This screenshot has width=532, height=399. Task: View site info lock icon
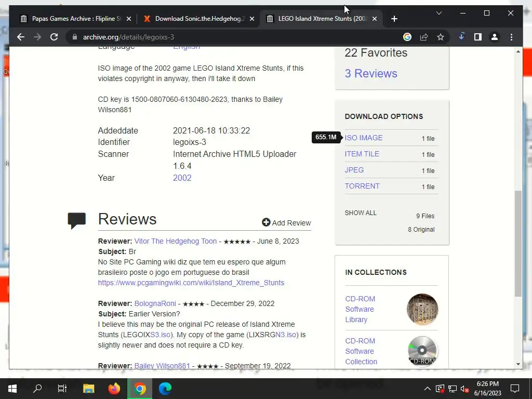tap(75, 37)
